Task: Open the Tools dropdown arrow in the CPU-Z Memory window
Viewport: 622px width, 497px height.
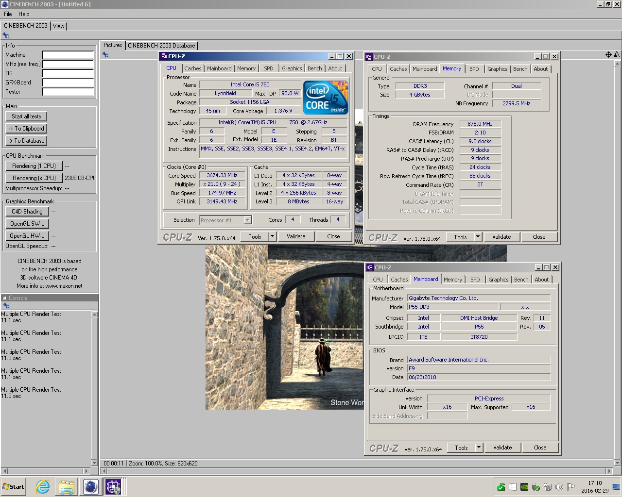Action: click(x=478, y=237)
